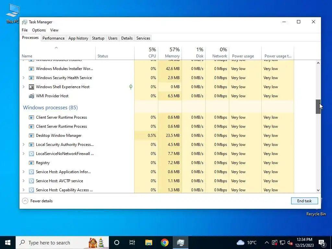The height and width of the screenshot is (249, 332).
Task: Click the Local Security Authority Process icon
Action: 31,145
